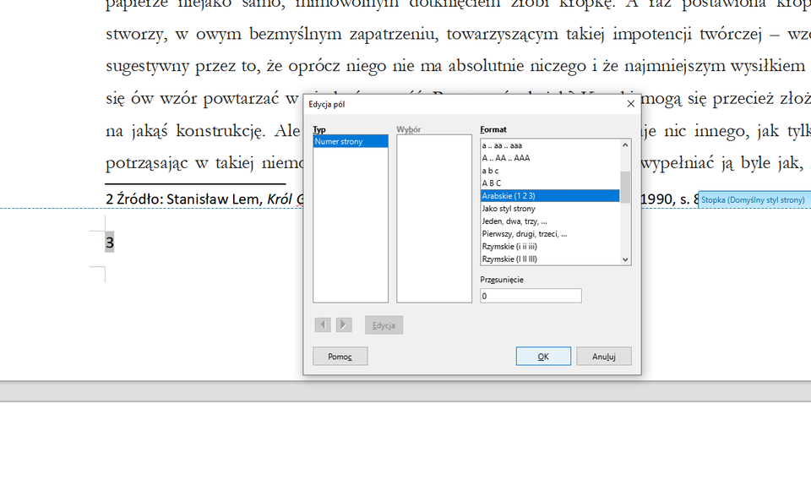The height and width of the screenshot is (491, 811).
Task: Click the previous field arrow icon
Action: click(x=322, y=325)
